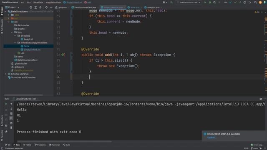
Task: Click the Update link in IDE notification
Action: coord(212,137)
